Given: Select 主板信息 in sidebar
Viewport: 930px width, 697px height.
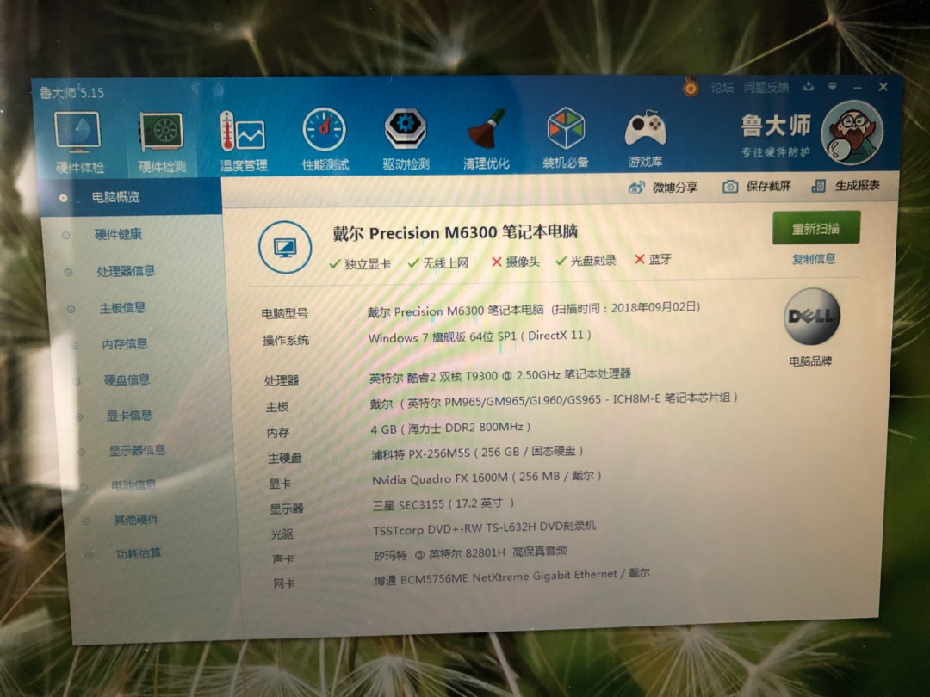Looking at the screenshot, I should tap(122, 308).
